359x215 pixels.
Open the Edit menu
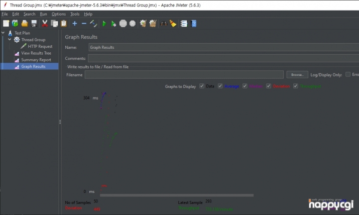[16, 14]
